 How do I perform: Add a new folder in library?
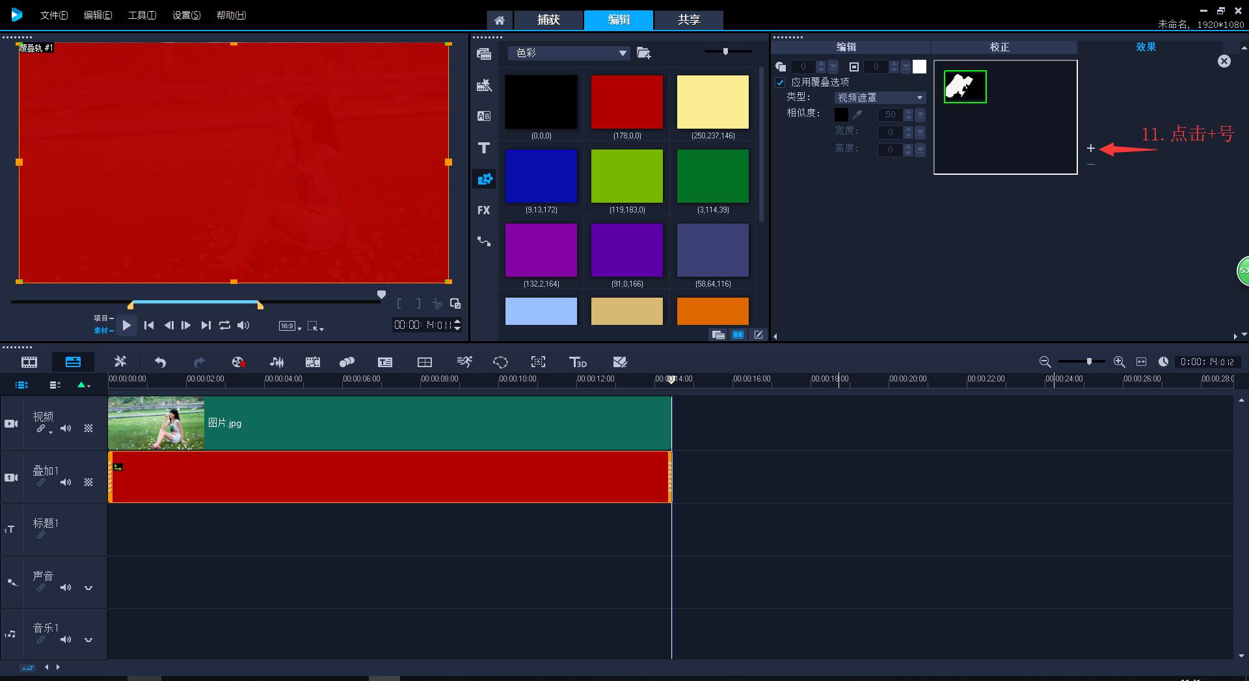[x=644, y=53]
